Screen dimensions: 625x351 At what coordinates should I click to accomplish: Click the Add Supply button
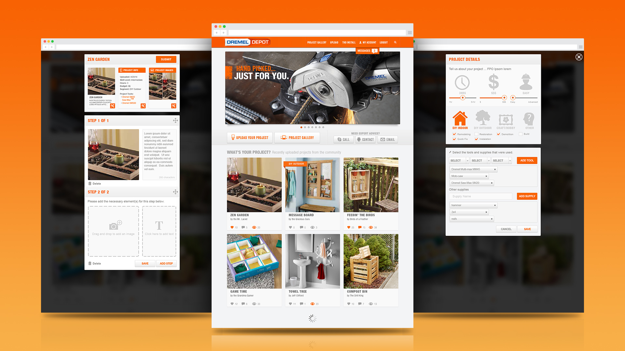click(x=527, y=196)
